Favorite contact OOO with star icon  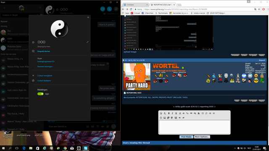[x=33, y=42]
